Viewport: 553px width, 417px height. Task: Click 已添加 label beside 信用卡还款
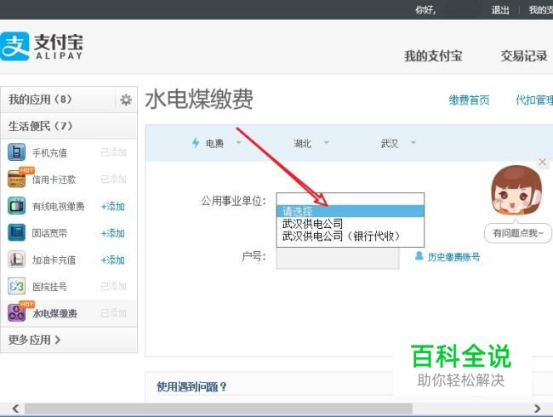tap(113, 179)
